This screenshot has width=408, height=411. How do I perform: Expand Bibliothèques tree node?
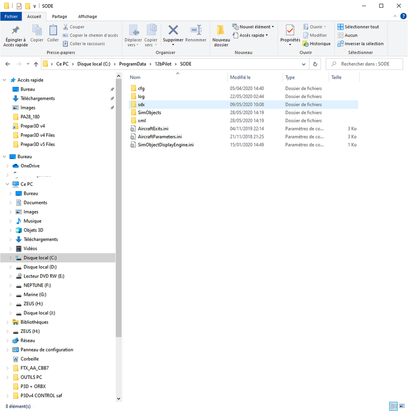[x=7, y=322]
